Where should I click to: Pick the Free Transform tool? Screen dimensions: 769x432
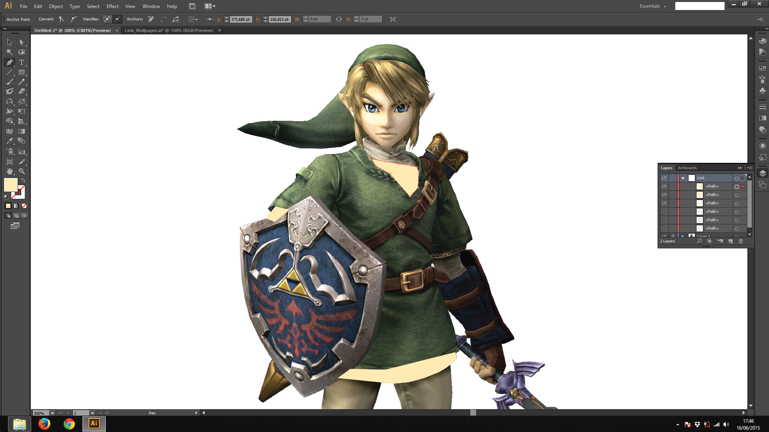22,111
